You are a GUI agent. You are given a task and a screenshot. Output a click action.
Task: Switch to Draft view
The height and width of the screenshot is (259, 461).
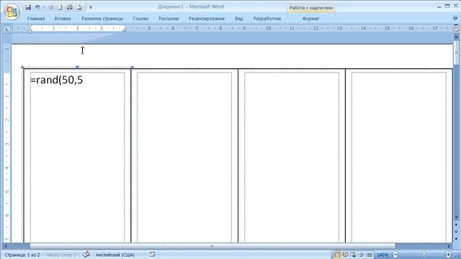(370, 255)
